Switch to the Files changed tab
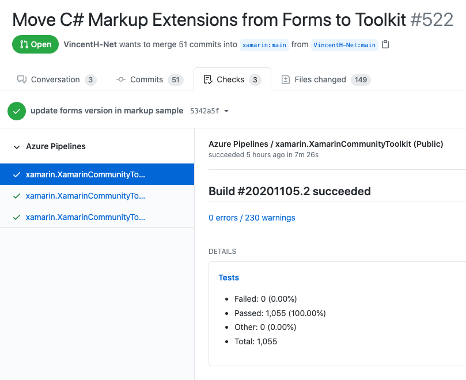Image resolution: width=466 pixels, height=380 pixels. [x=325, y=79]
